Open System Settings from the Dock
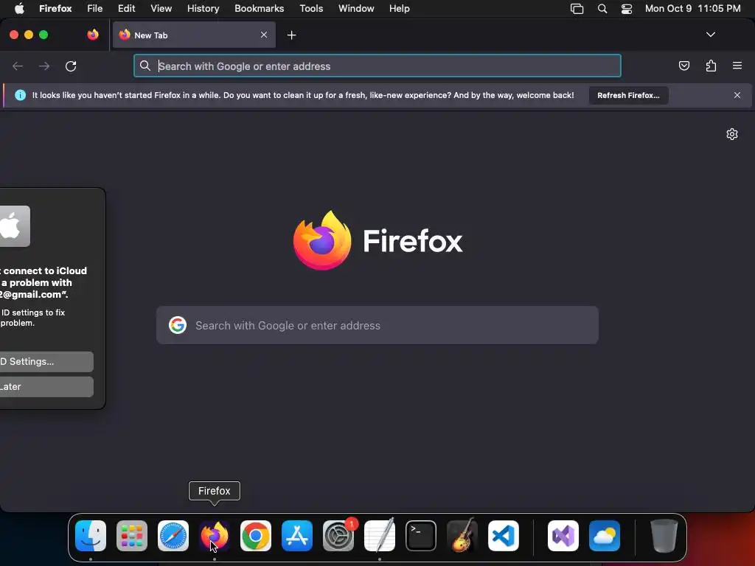The height and width of the screenshot is (566, 755). point(338,536)
